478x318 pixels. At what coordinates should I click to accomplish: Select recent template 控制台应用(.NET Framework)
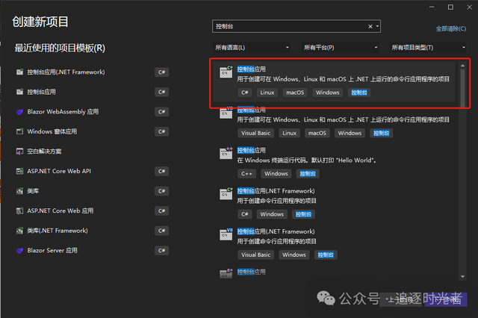[x=66, y=72]
